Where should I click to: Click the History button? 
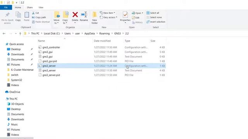pyautogui.click(x=137, y=22)
